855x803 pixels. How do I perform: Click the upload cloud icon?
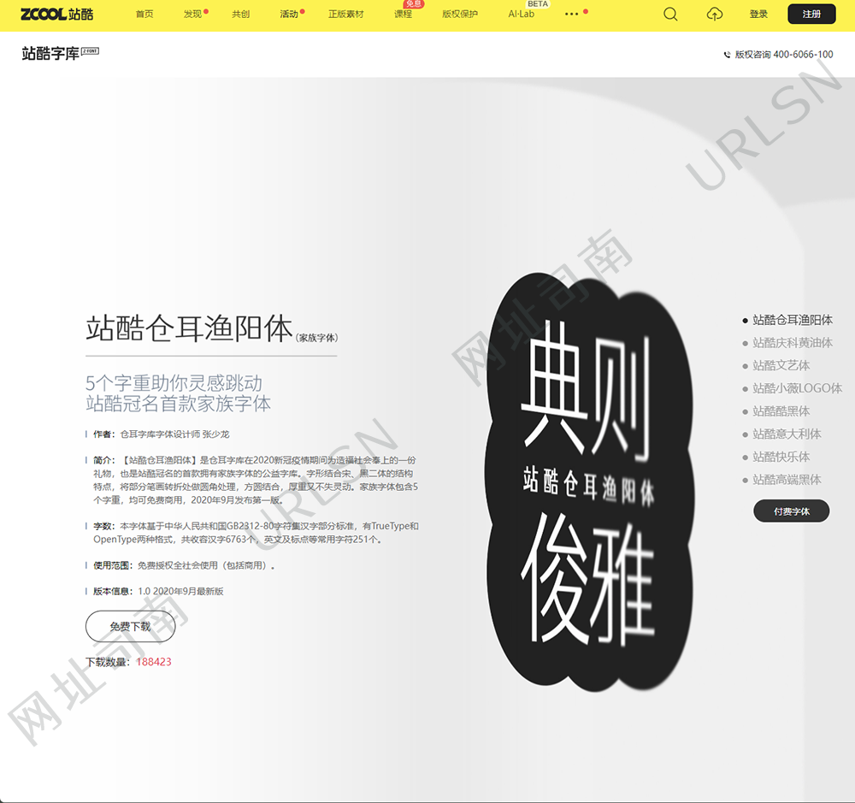coord(714,15)
